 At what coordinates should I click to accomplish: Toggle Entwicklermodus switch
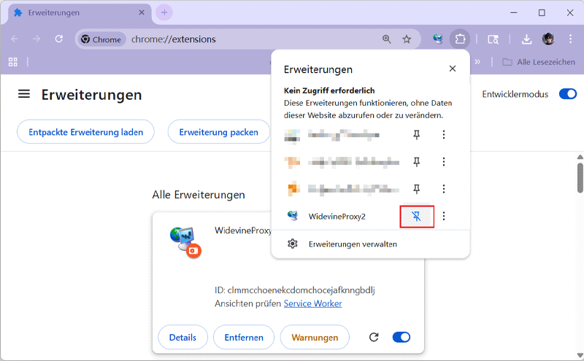pos(568,94)
